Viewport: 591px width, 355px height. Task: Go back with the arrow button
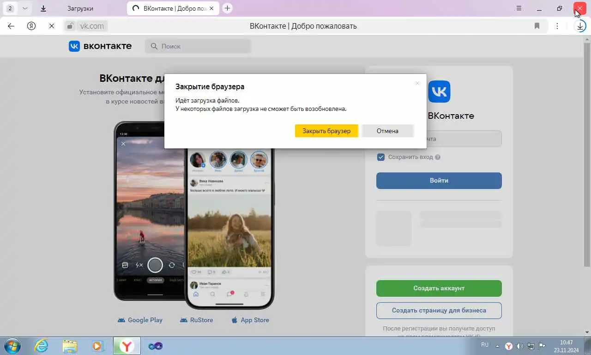11,26
